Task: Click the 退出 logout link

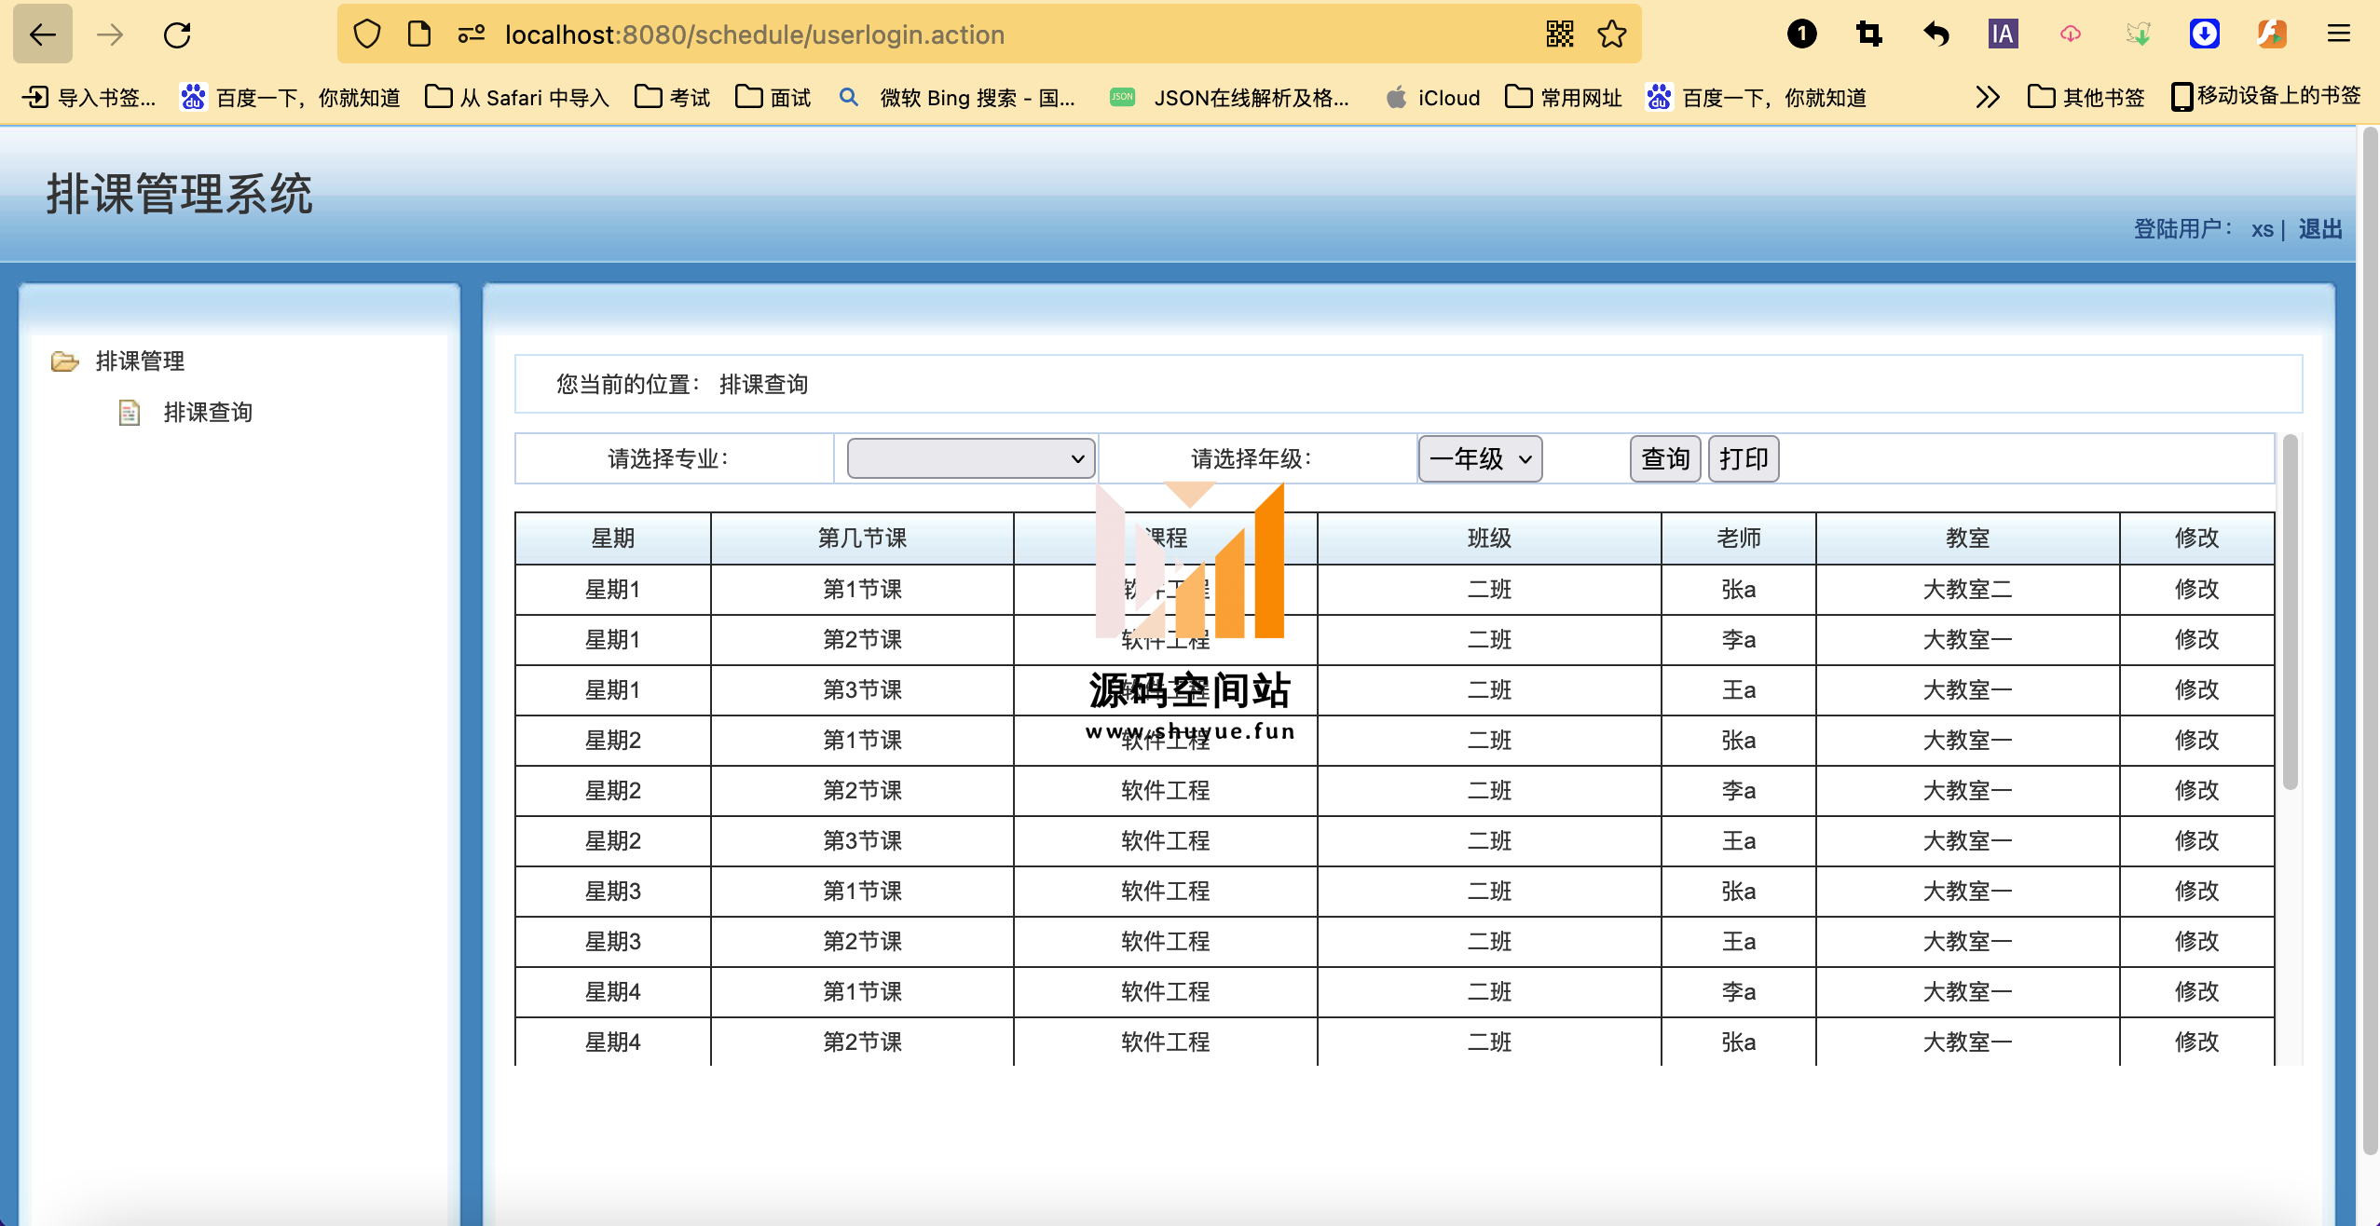Action: click(x=2319, y=229)
